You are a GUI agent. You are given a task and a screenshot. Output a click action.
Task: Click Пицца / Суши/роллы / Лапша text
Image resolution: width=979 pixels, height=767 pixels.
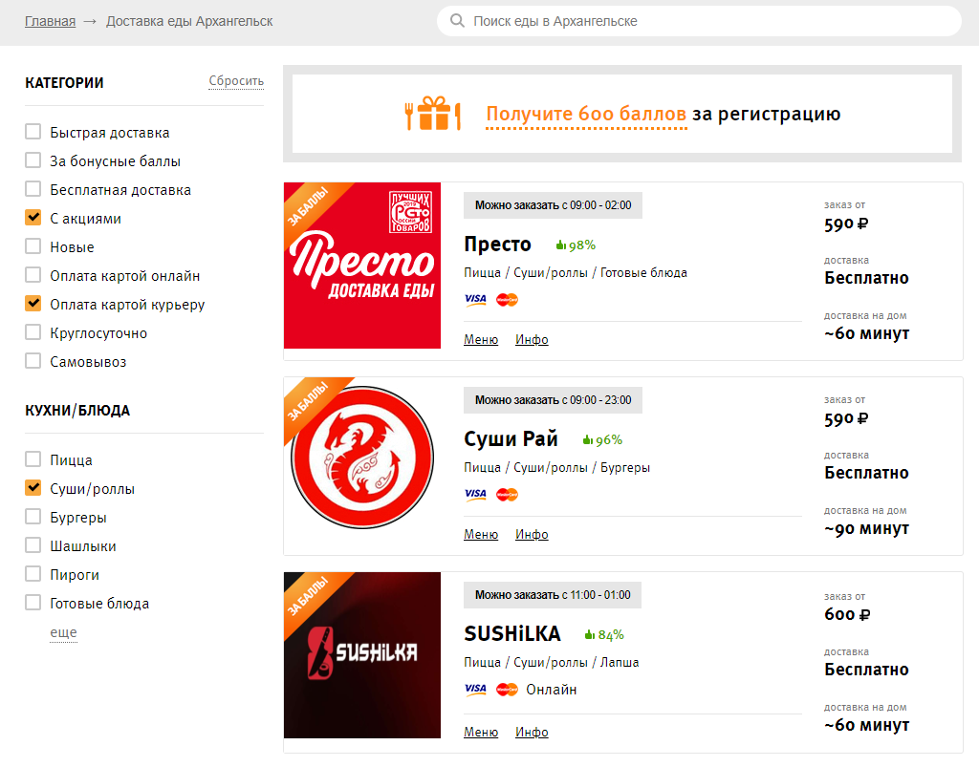(x=552, y=663)
